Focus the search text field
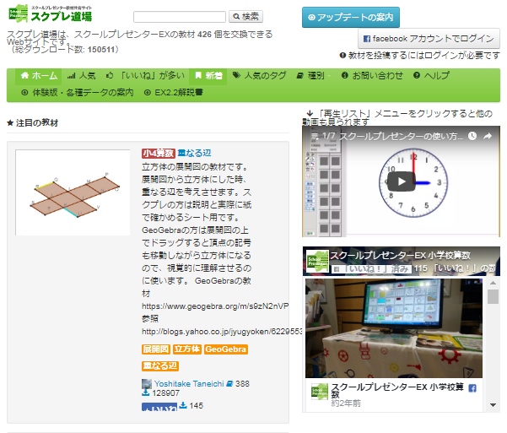This screenshot has width=507, height=433. [x=180, y=17]
